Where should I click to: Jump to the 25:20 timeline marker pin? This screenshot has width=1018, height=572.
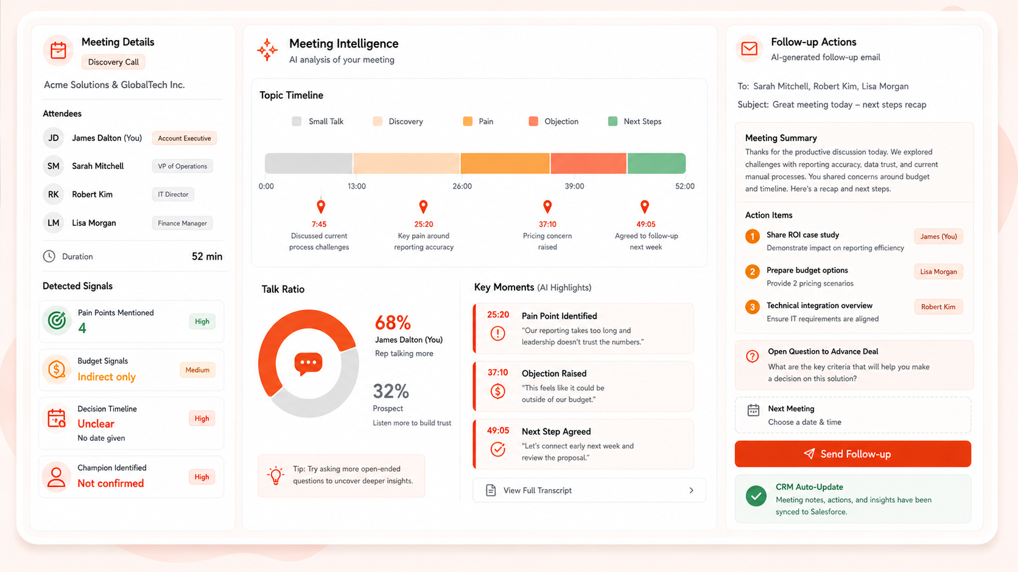[x=423, y=207]
